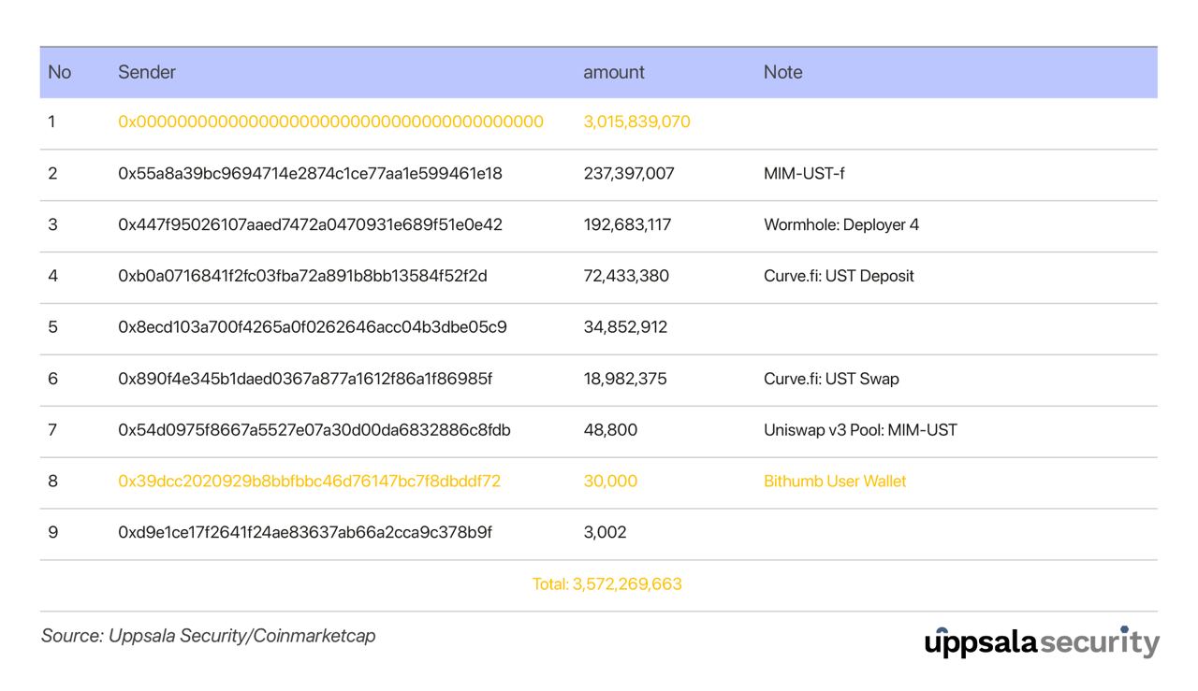
Task: Select sender address starting with 0x8ecd103a
Action: [312, 327]
